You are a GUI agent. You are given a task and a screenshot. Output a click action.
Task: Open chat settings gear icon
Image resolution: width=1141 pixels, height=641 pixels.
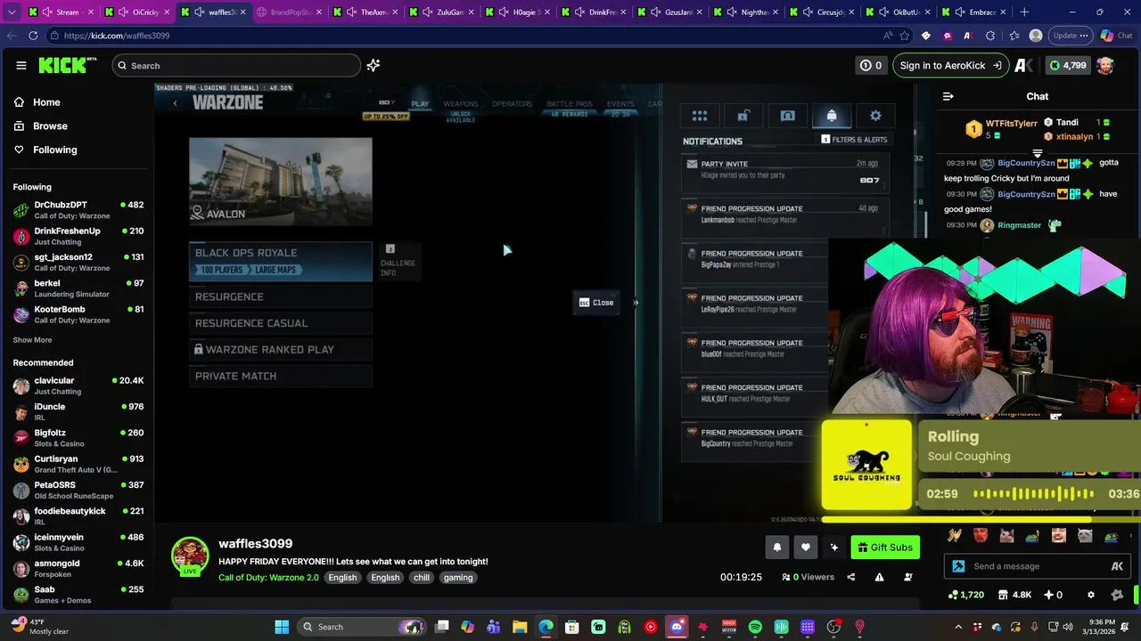(x=1090, y=595)
